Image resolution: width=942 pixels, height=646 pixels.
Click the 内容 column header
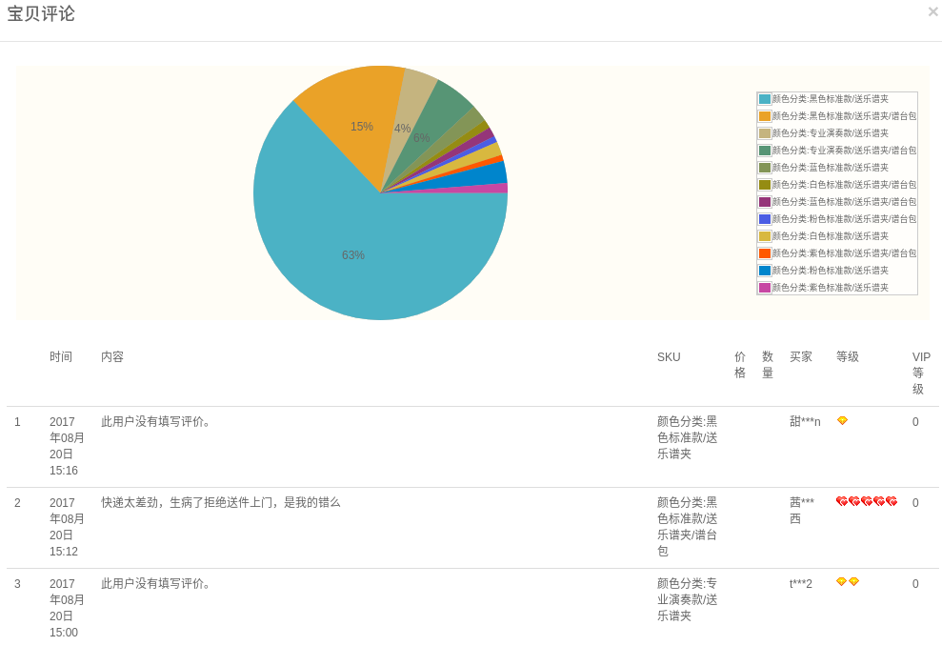pyautogui.click(x=112, y=357)
